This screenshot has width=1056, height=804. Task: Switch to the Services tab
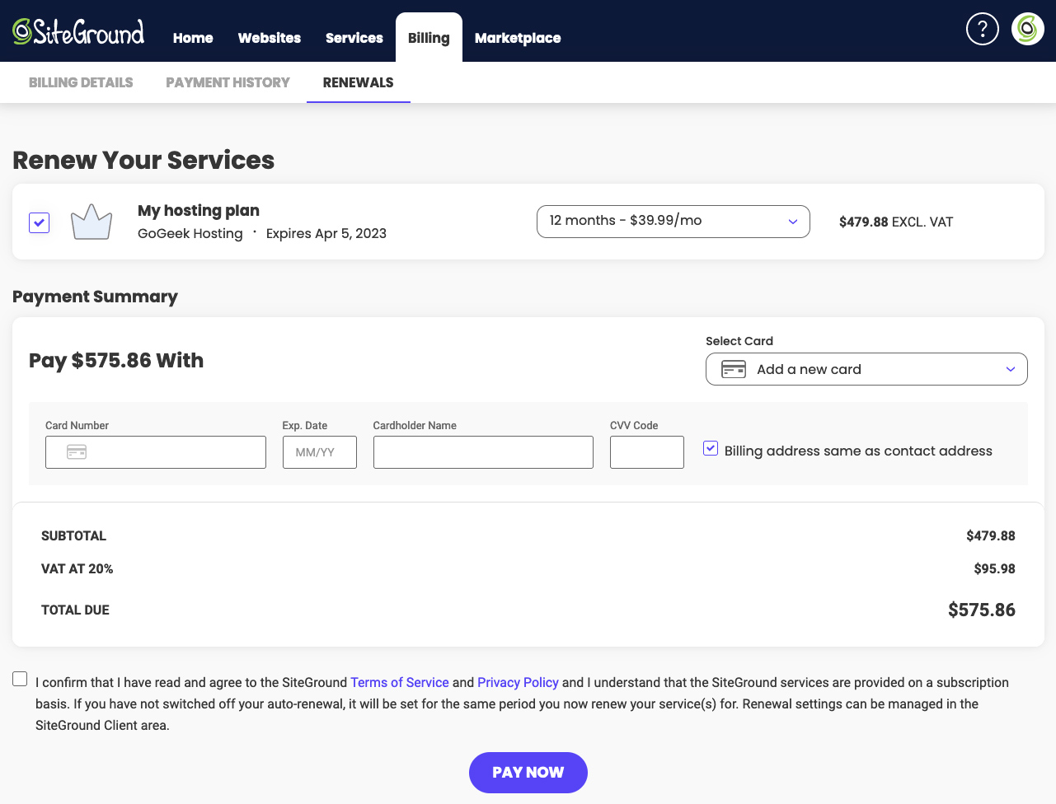point(354,38)
